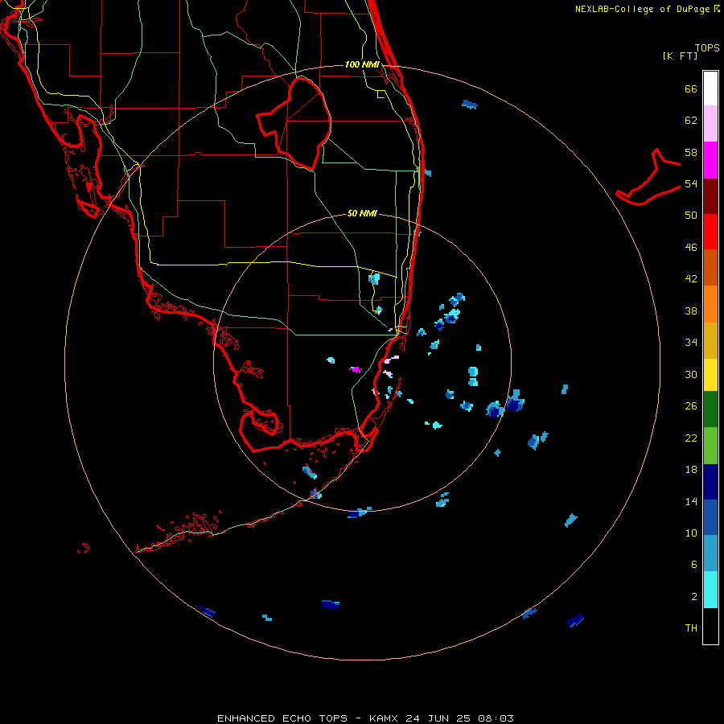Viewport: 724px width, 724px height.
Task: Click the 08:03 timestamp in caption
Action: [x=495, y=718]
